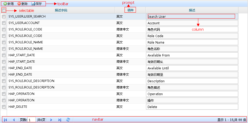Edit the Role Code description field

click(x=192, y=36)
